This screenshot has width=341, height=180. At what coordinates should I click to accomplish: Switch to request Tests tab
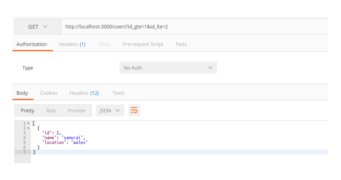click(181, 44)
